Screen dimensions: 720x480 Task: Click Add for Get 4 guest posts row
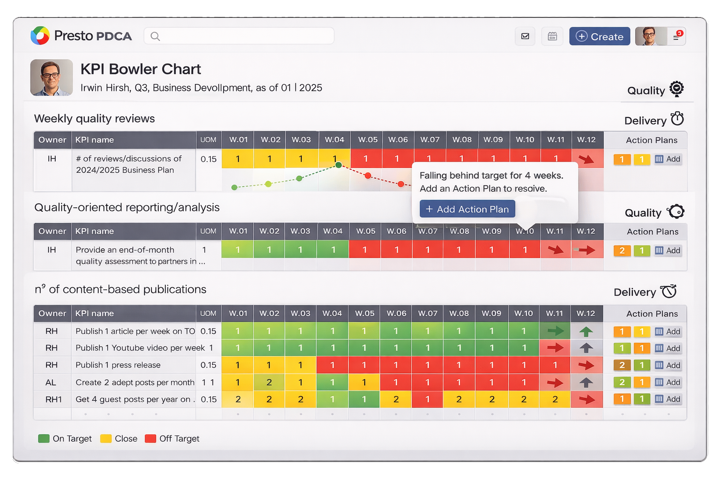(668, 399)
